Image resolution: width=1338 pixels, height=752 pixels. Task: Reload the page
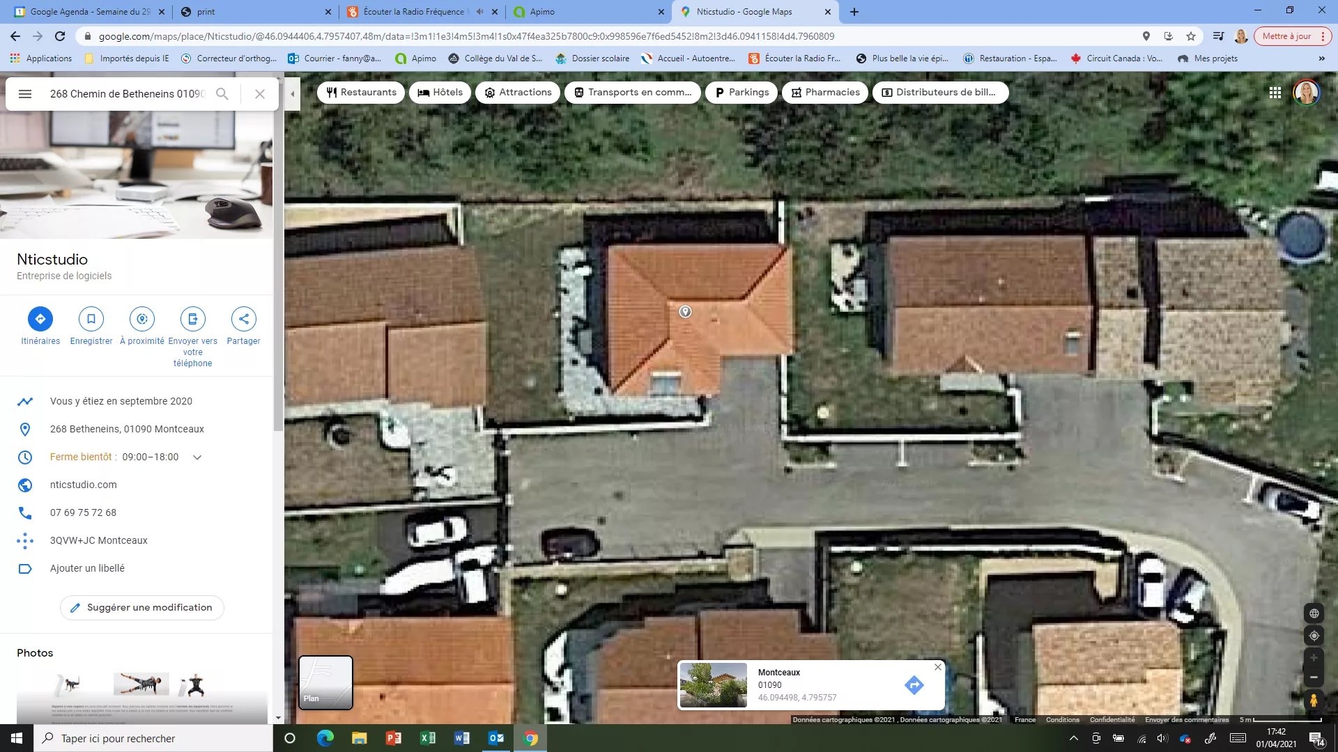tap(60, 36)
